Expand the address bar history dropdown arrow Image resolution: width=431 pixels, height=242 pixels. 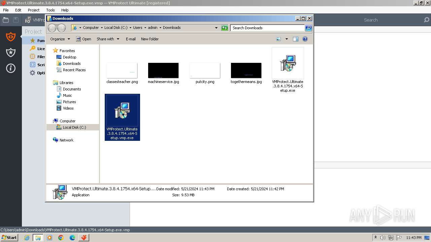(x=216, y=28)
